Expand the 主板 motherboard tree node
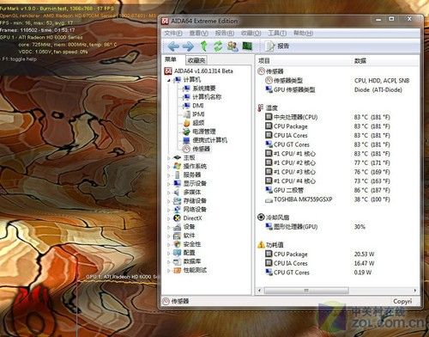Viewport: 429px width, 337px height. 169,157
